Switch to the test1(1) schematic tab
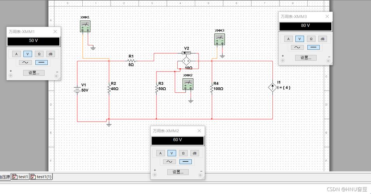The image size is (371, 194). pyautogui.click(x=41, y=177)
